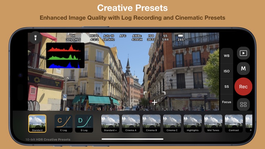
Task: Tap the AFC autofocus indicator
Action: (x=123, y=36)
